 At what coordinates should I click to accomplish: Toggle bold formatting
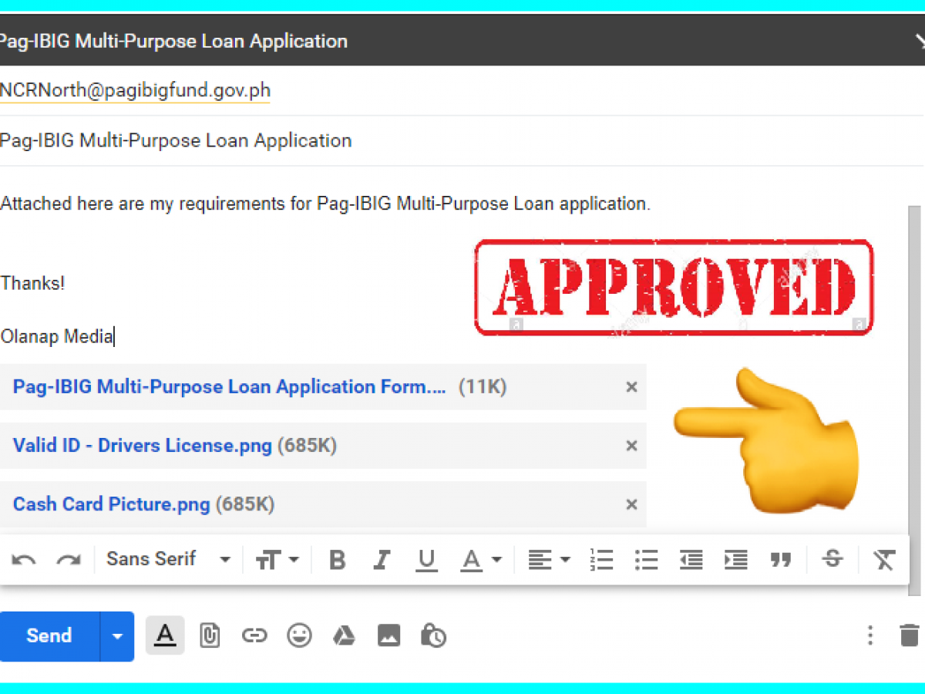337,560
